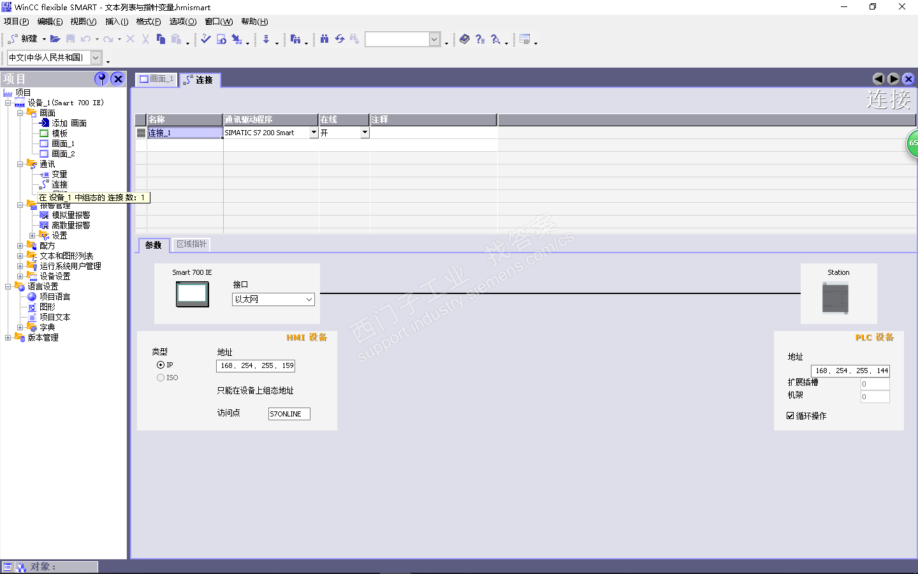Viewport: 918px width, 574px height.
Task: Switch to the 画面_1 editor tab
Action: point(156,79)
